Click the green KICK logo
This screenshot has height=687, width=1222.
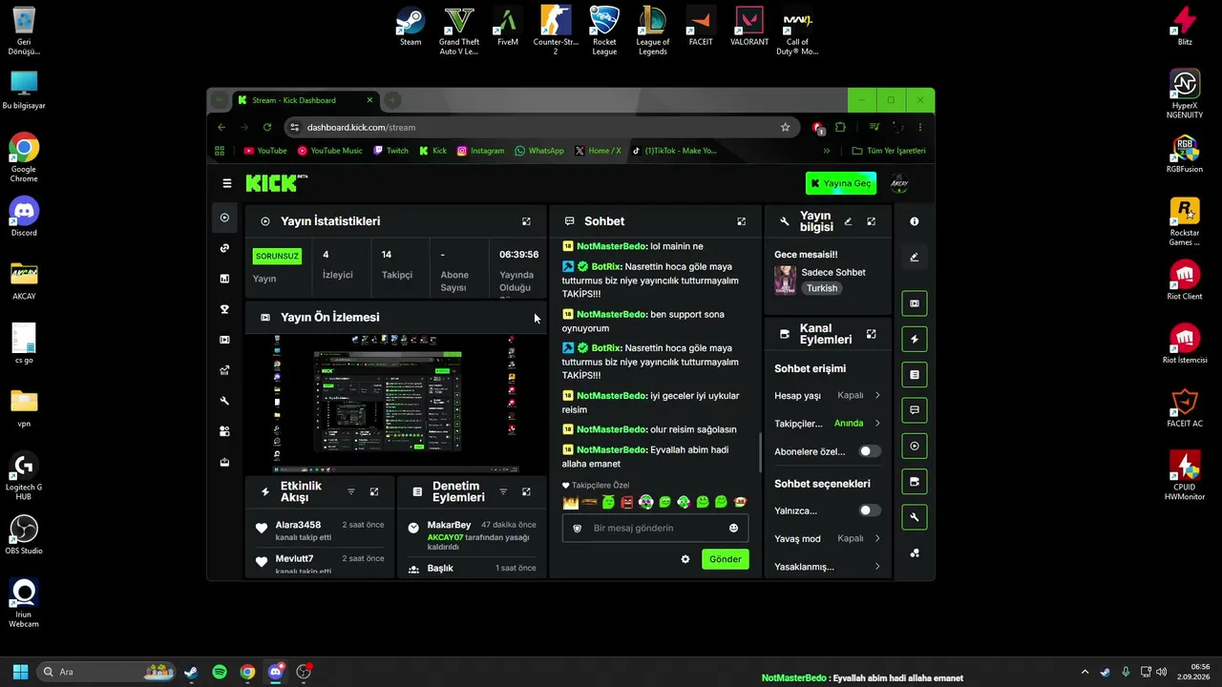click(277, 183)
